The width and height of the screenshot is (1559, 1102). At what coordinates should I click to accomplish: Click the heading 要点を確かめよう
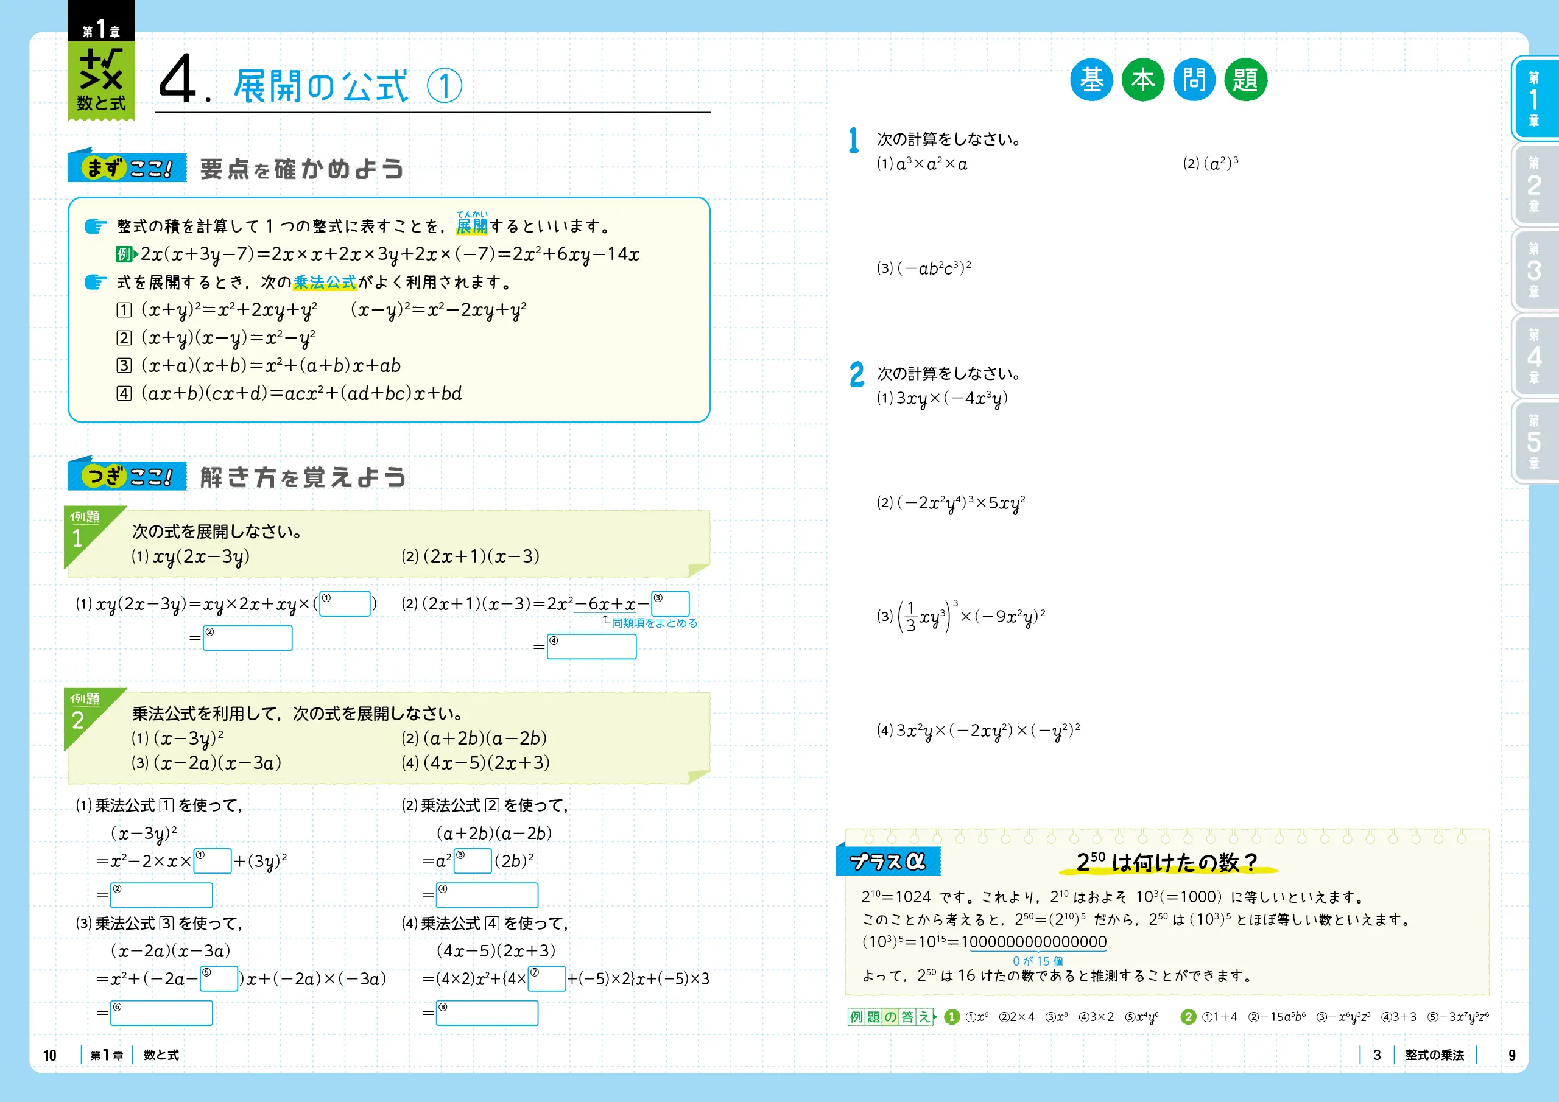pos(302,169)
